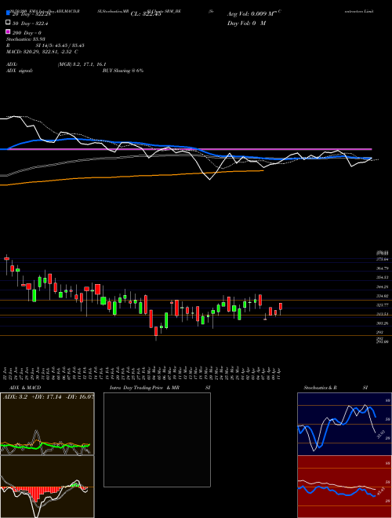Image resolution: width=392 pixels, height=518 pixels.
Task: Click the red RSI chart panel
Action: pyautogui.click(x=344, y=487)
